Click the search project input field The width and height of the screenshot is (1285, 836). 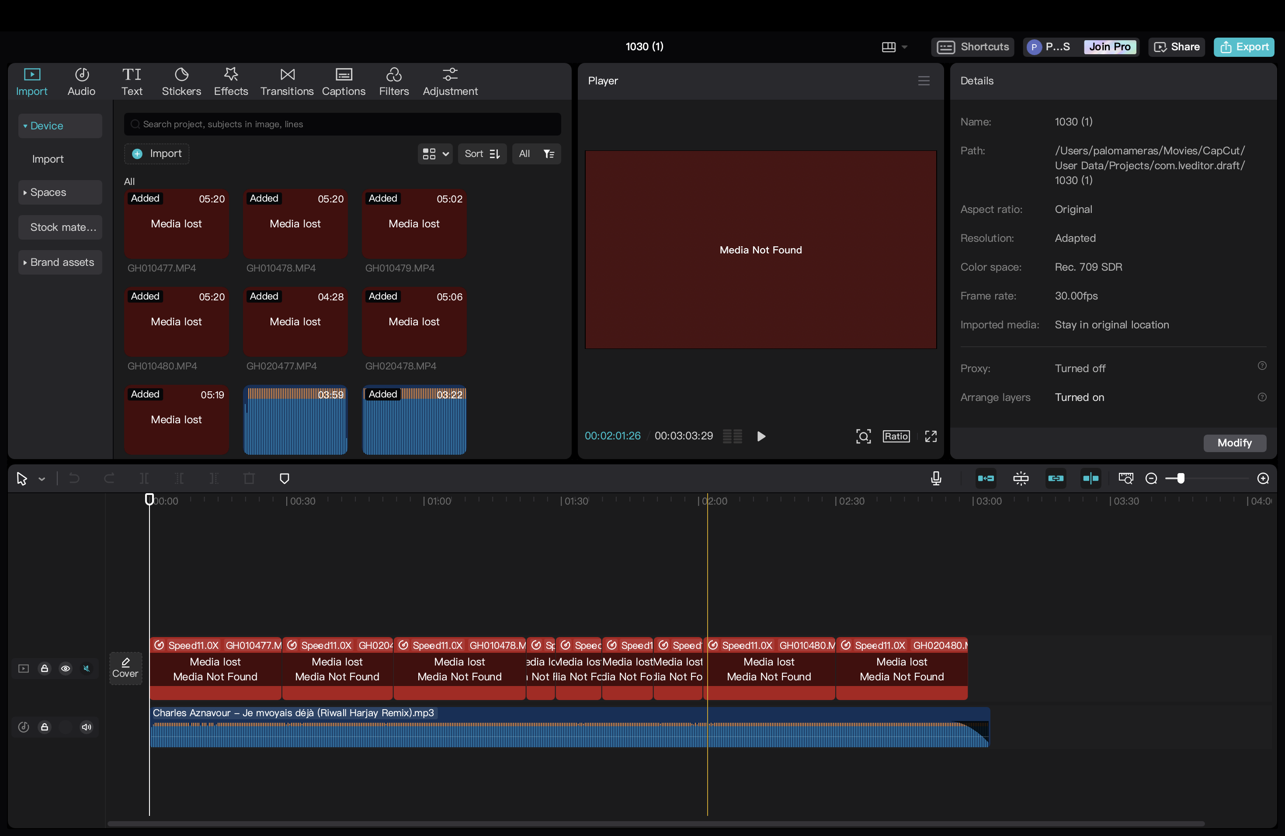point(346,124)
